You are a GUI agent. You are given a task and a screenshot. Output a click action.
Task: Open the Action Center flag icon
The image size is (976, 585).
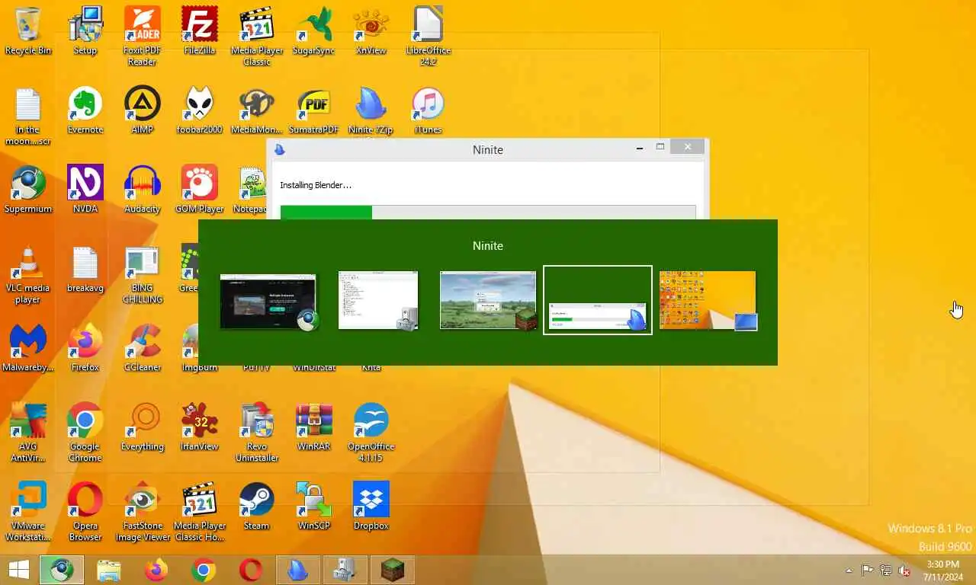(867, 571)
